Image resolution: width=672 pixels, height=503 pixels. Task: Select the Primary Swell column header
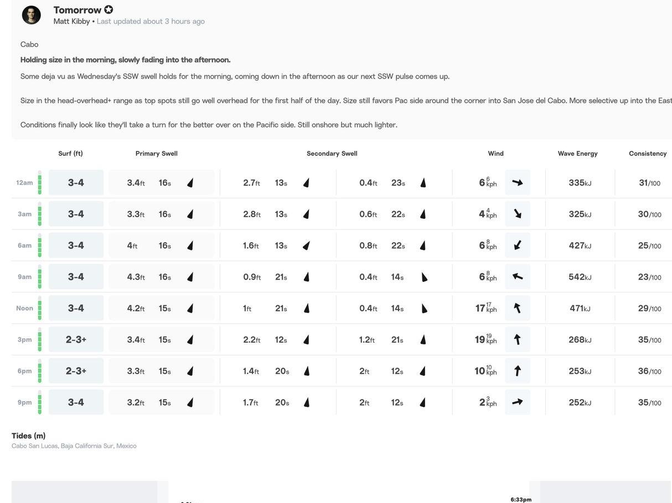pos(157,154)
